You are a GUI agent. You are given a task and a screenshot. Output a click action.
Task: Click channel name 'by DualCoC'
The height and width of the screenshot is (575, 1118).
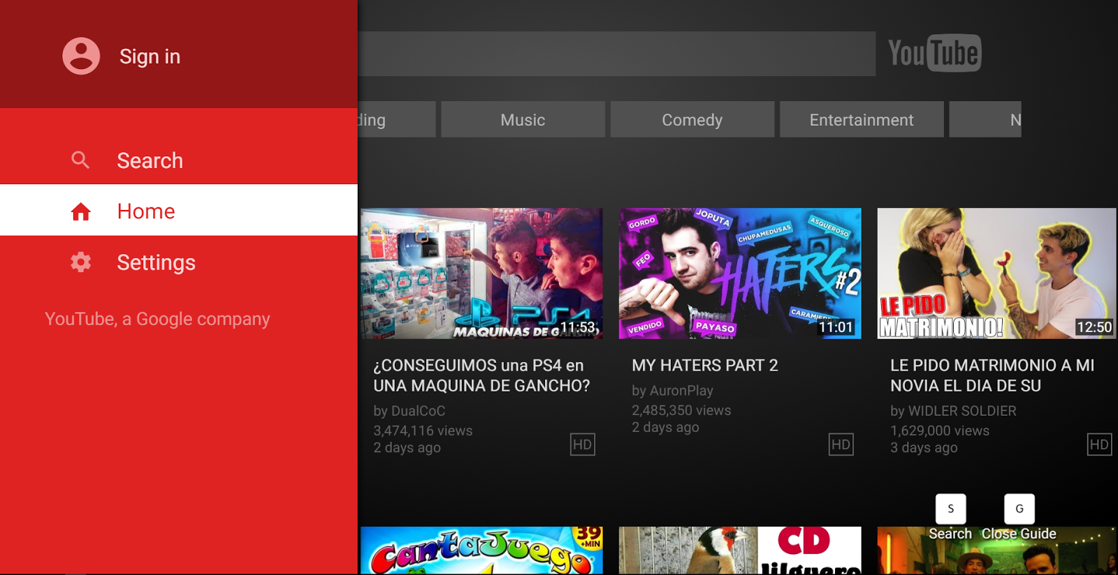(x=409, y=411)
